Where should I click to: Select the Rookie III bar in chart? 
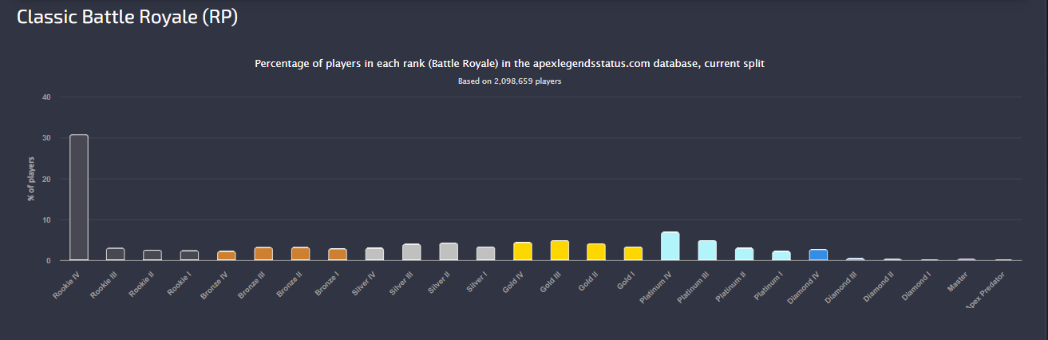[116, 255]
